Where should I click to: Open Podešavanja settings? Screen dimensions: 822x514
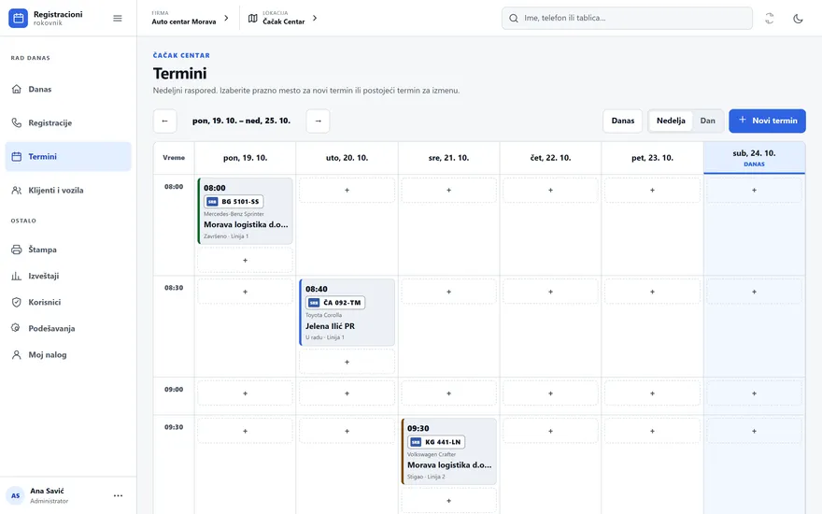(68, 328)
